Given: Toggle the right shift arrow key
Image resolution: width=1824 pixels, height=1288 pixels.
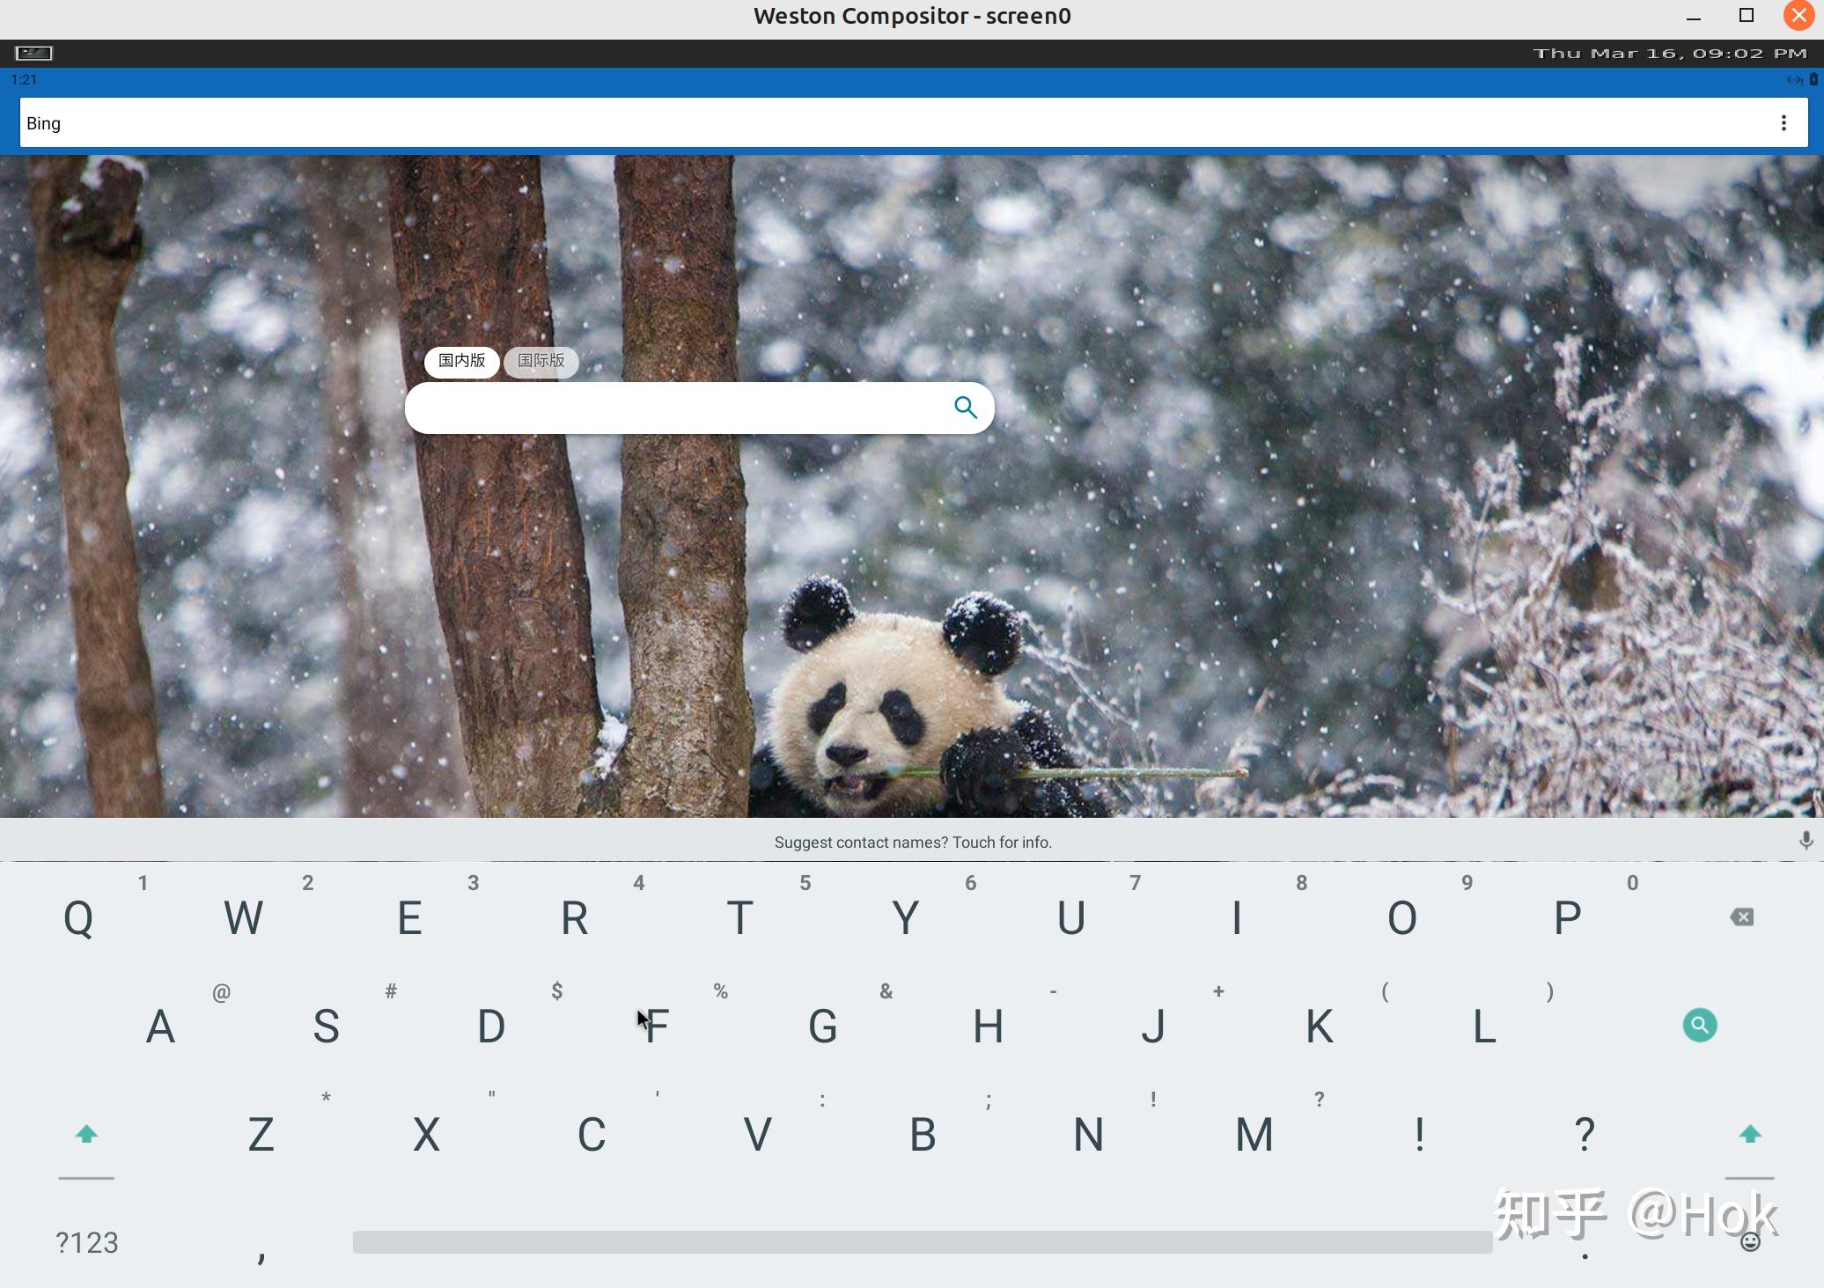Looking at the screenshot, I should pos(1749,1135).
